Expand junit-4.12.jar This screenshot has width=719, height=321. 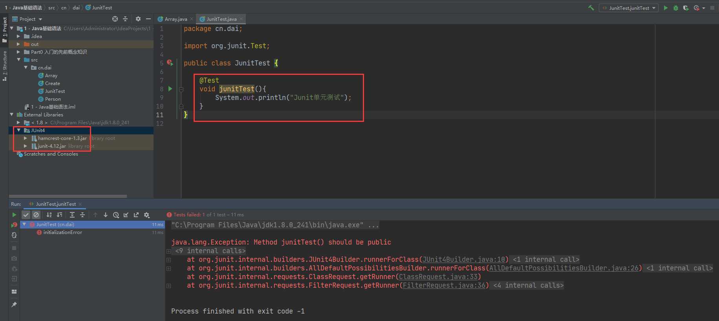tap(25, 146)
